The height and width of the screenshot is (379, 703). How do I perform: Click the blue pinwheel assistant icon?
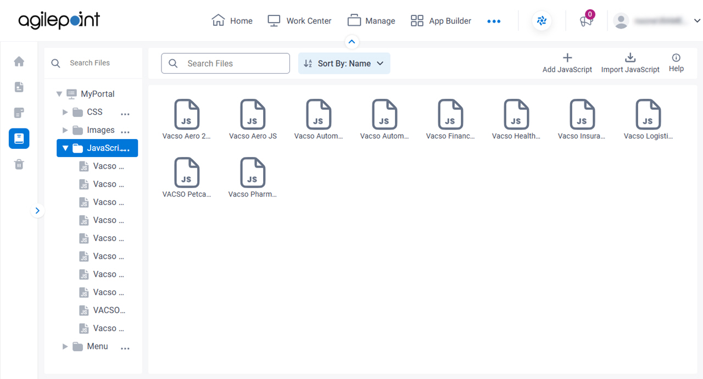pos(542,21)
